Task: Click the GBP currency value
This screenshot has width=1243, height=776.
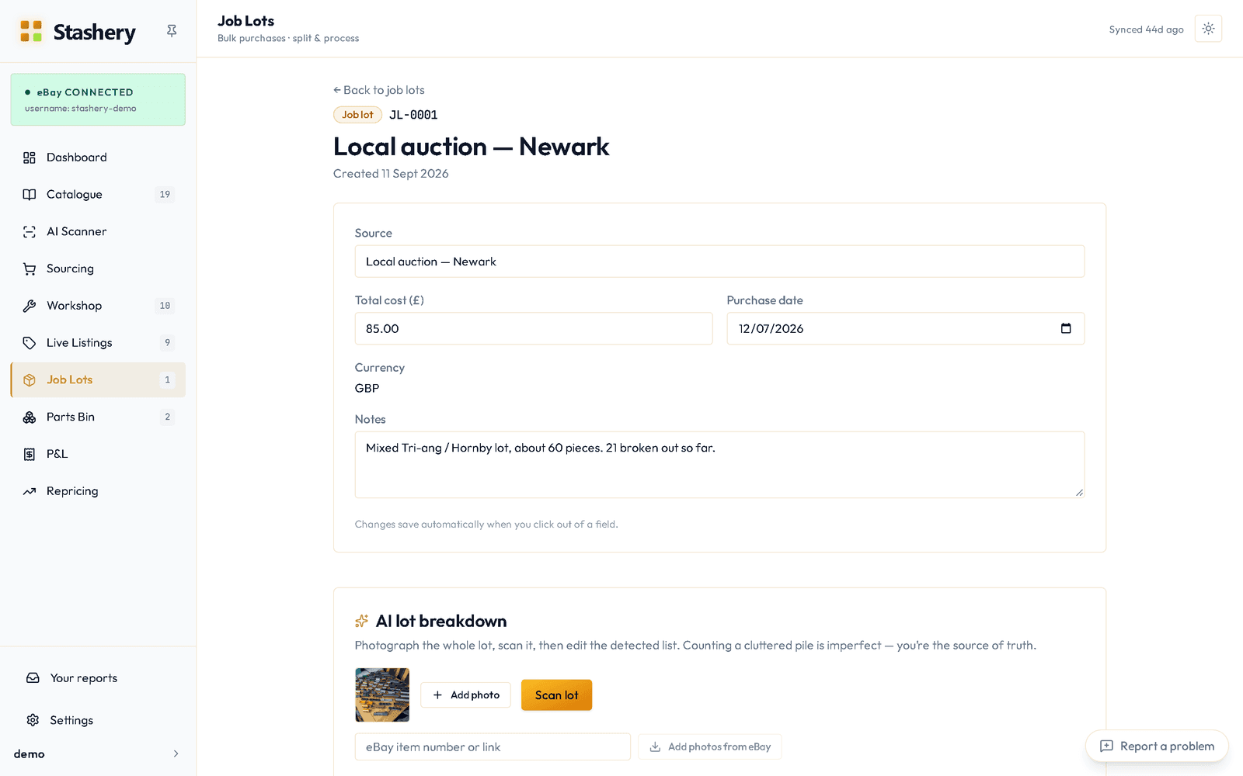Action: point(367,389)
